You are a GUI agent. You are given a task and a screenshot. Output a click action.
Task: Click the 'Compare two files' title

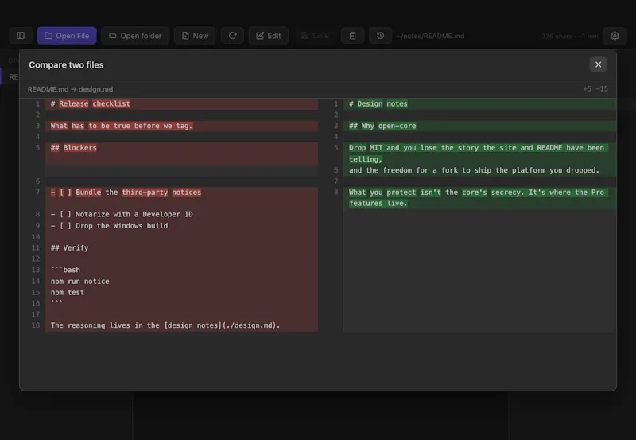coord(66,65)
